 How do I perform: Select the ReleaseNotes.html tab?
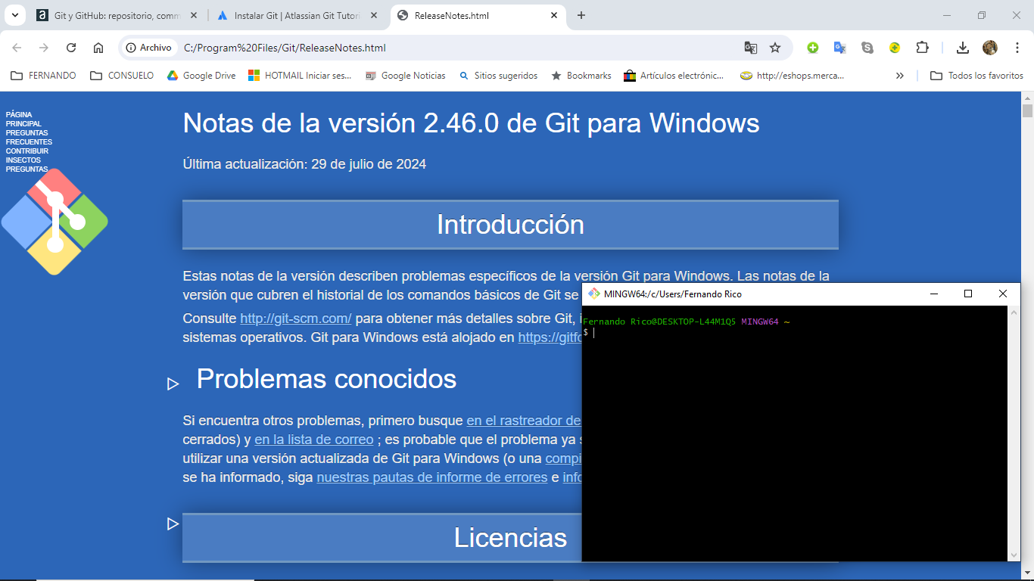point(478,15)
